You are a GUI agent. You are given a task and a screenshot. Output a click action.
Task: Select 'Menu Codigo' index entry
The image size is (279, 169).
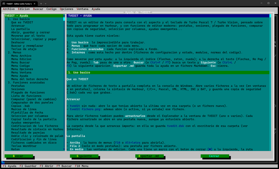[20, 66]
